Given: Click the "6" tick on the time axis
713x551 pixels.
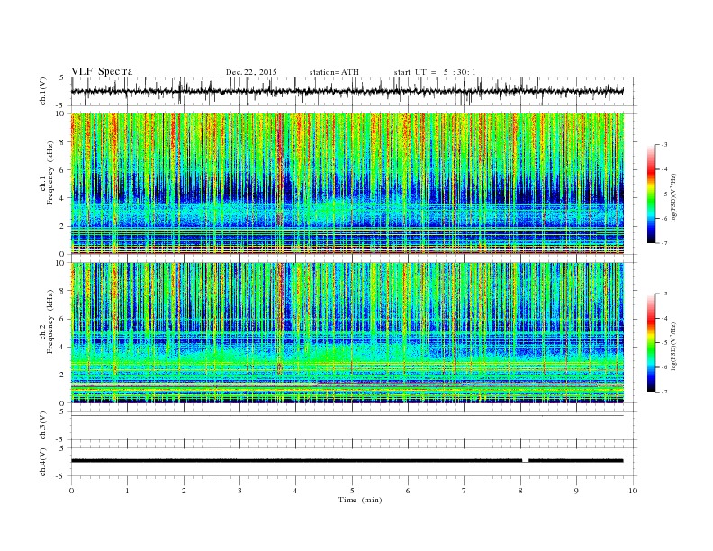Looking at the screenshot, I should point(408,491).
